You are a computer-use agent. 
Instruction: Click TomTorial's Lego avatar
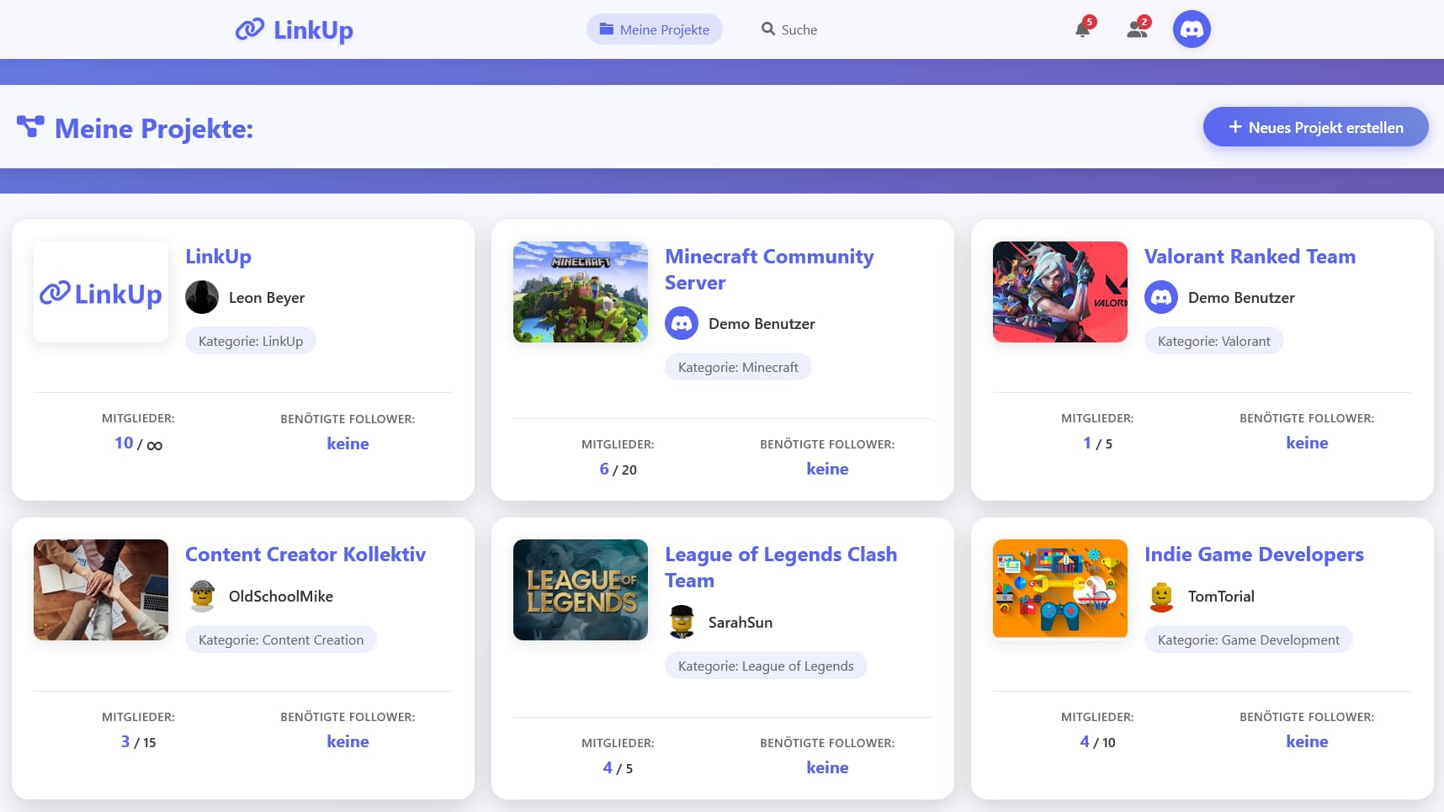[x=1161, y=596]
